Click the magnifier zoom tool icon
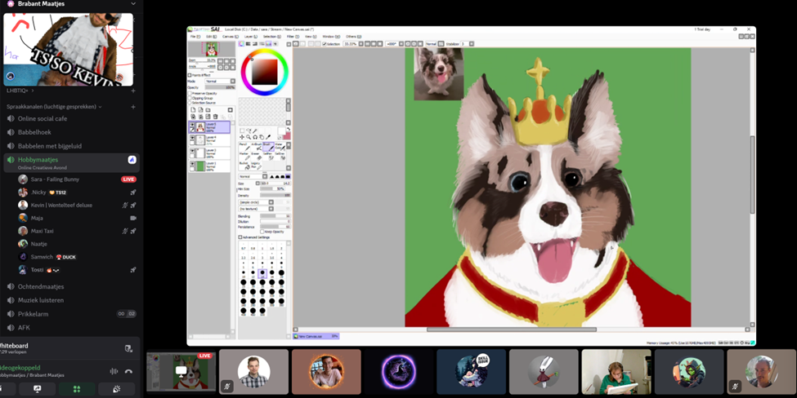The image size is (797, 398). pyautogui.click(x=249, y=137)
